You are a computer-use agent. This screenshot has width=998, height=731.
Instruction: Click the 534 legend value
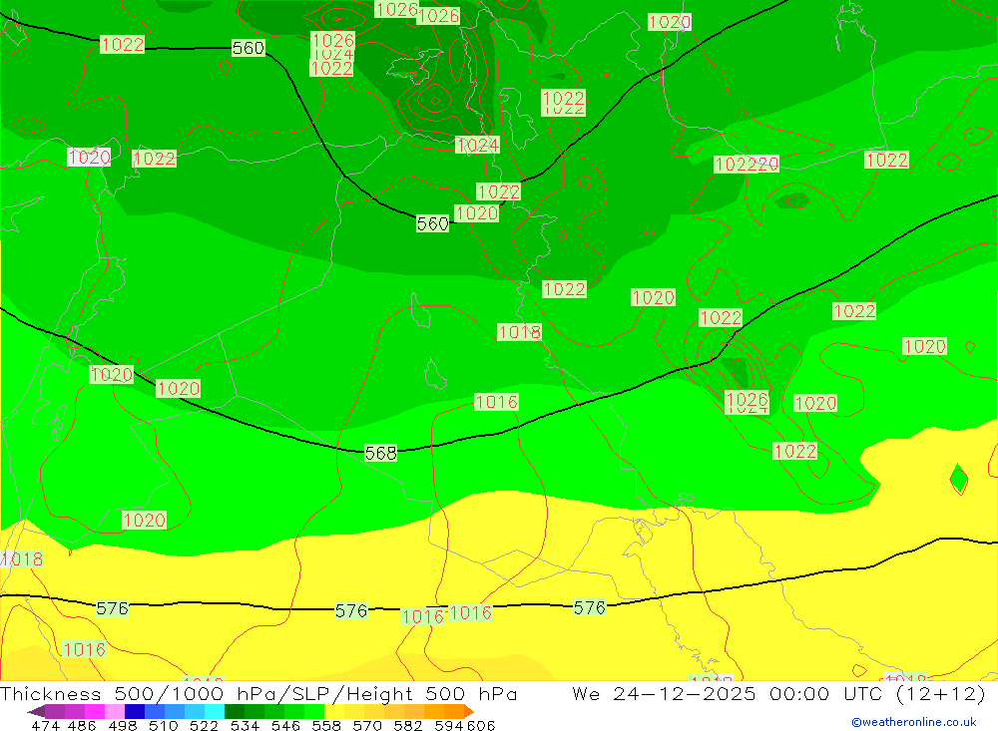click(246, 726)
